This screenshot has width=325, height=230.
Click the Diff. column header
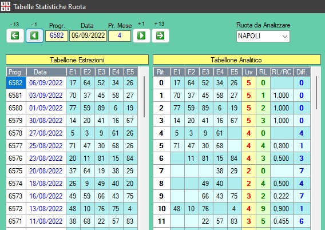302,72
